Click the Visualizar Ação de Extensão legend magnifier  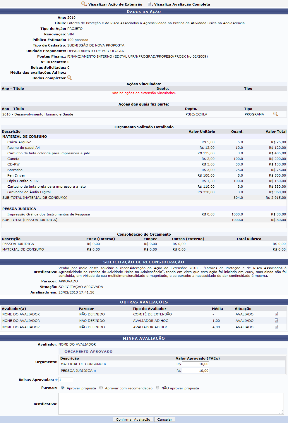[83, 4]
